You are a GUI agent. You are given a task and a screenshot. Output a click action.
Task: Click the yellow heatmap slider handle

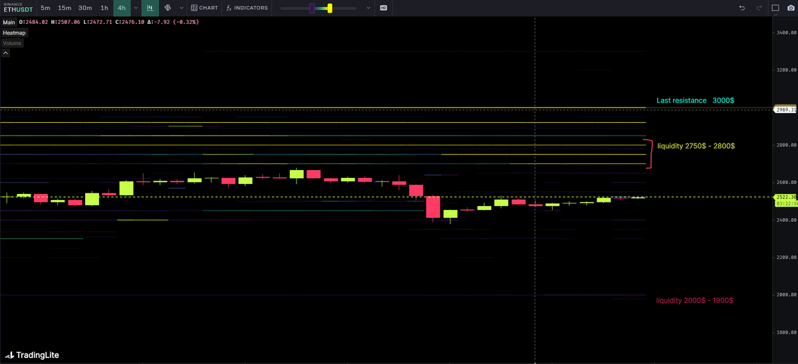pos(329,8)
